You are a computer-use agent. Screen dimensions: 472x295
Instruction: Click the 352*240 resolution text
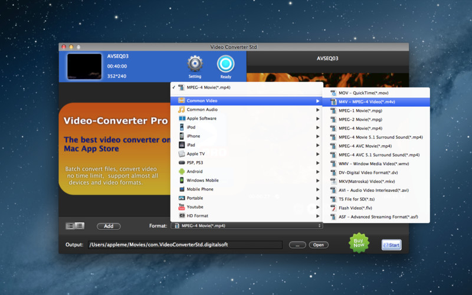pos(117,76)
